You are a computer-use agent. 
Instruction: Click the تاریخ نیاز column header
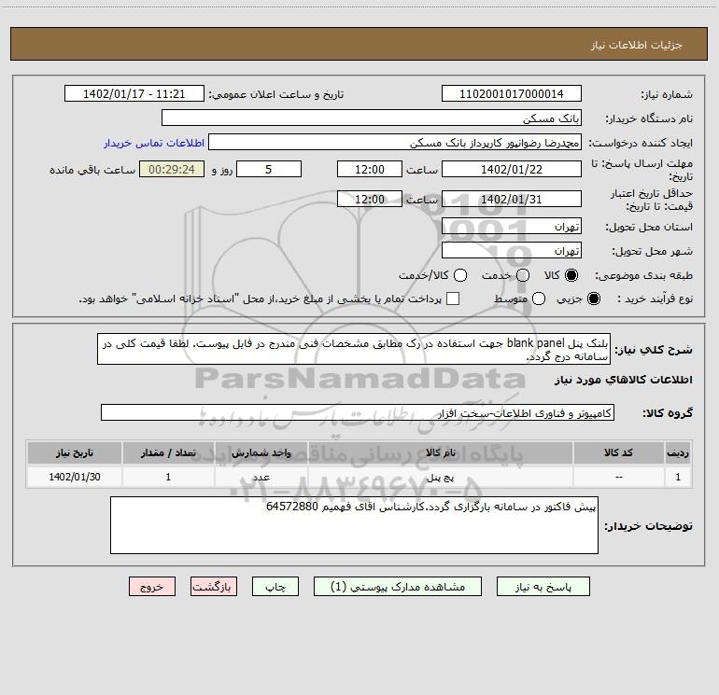coord(75,452)
